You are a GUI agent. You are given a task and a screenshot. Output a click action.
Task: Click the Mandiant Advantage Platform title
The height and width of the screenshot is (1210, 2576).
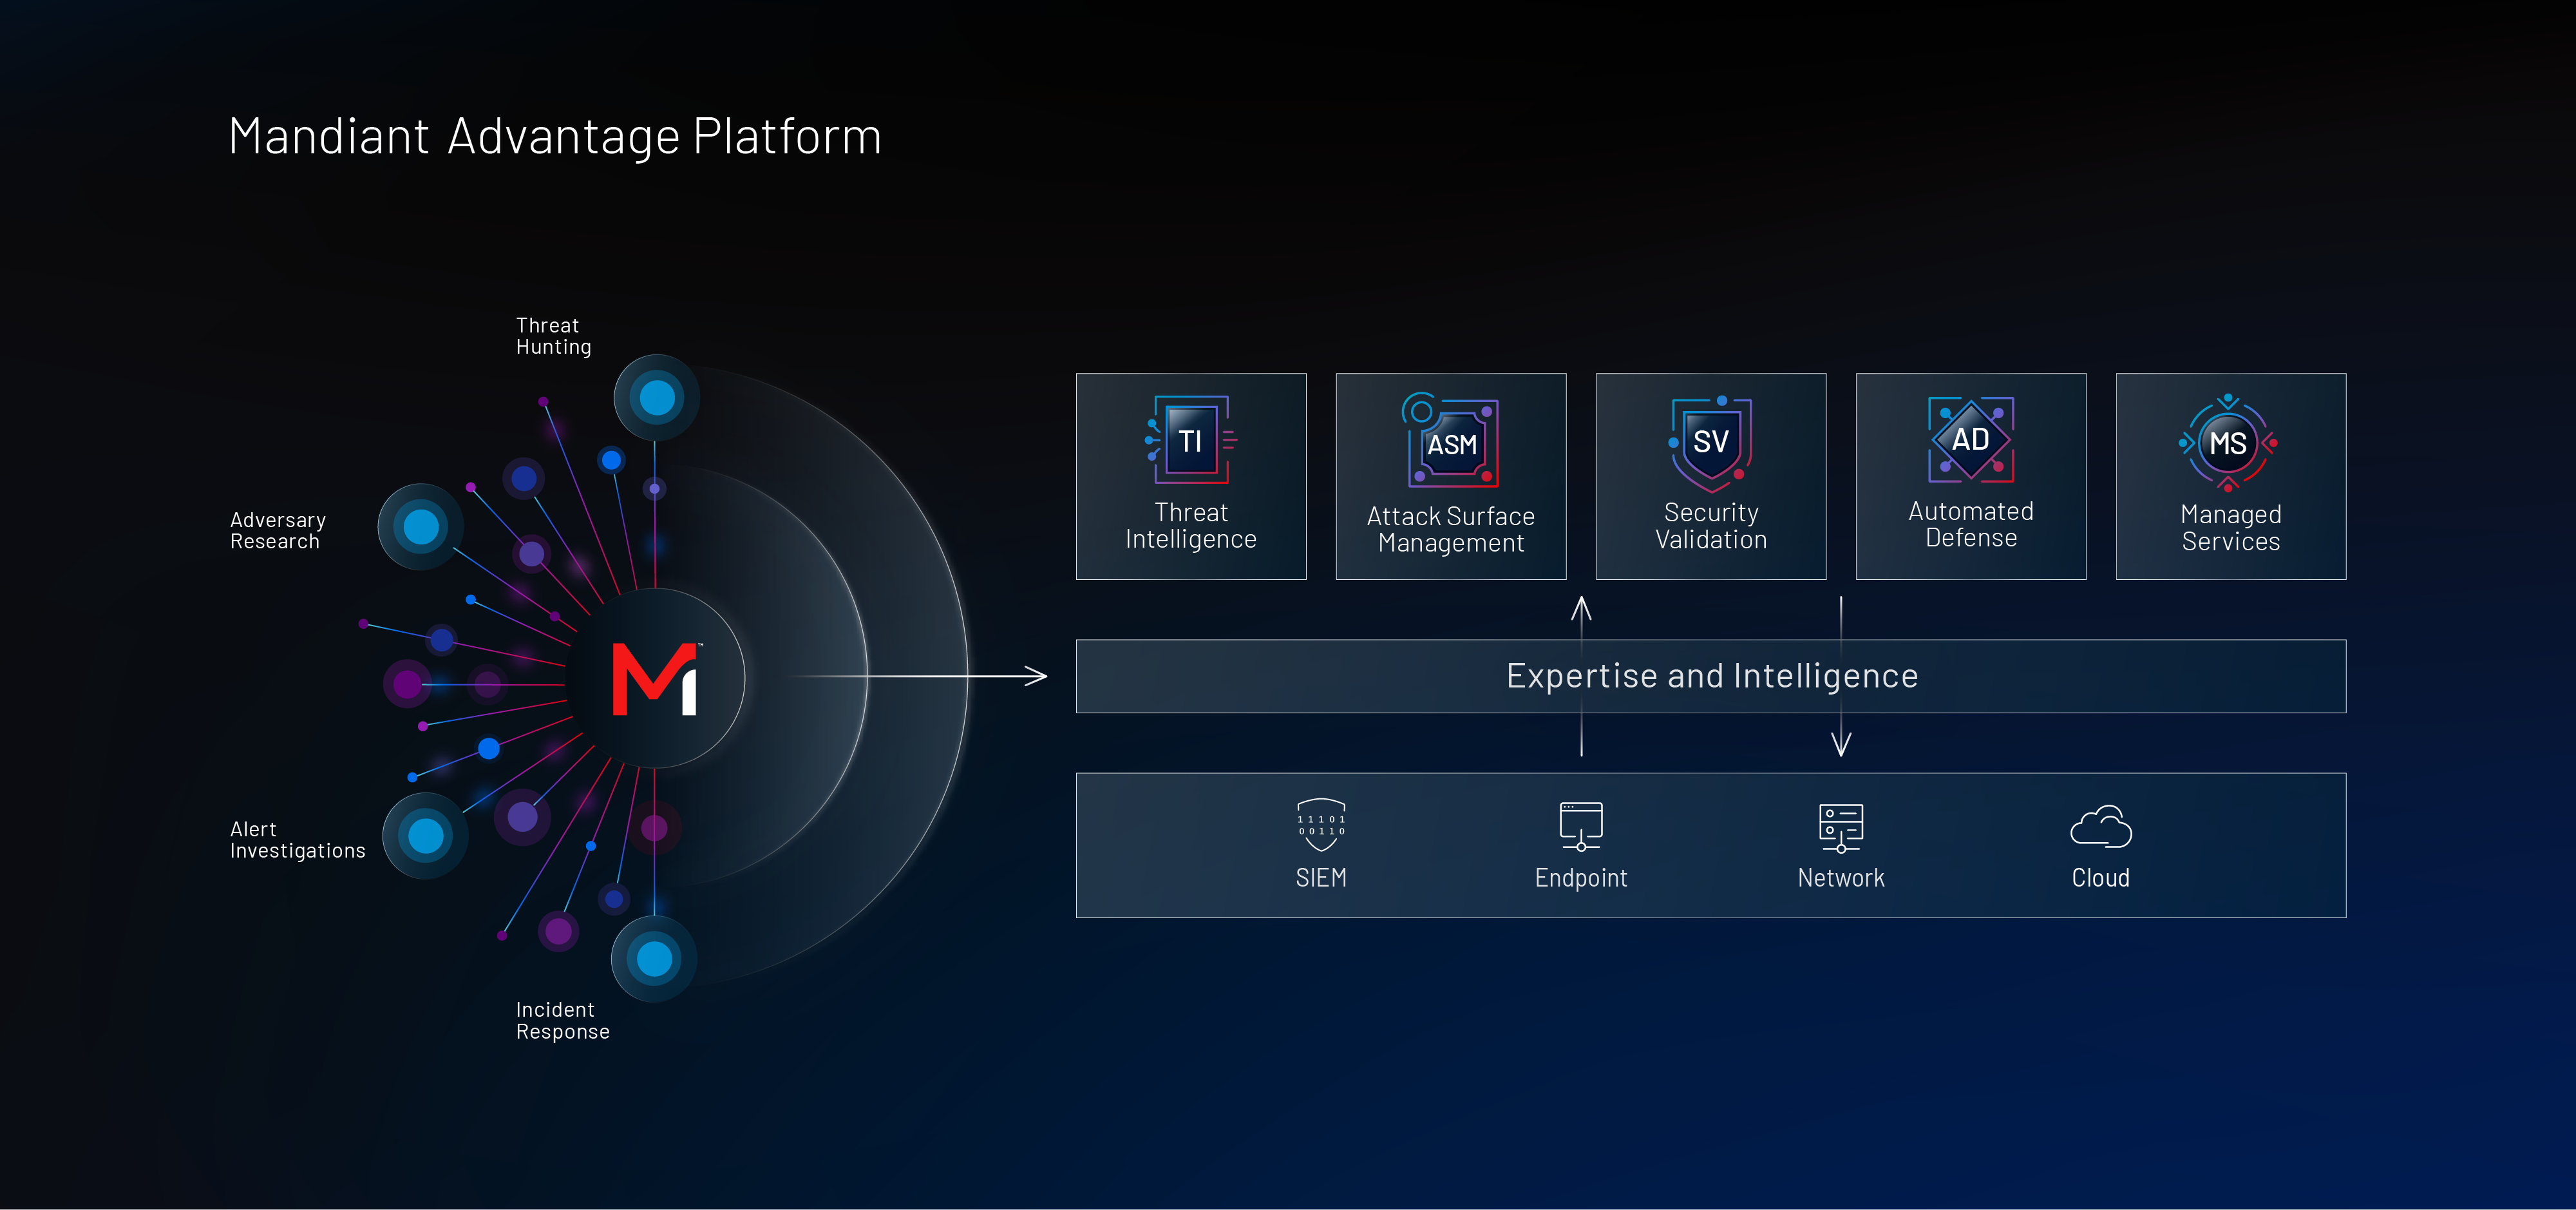pos(555,136)
